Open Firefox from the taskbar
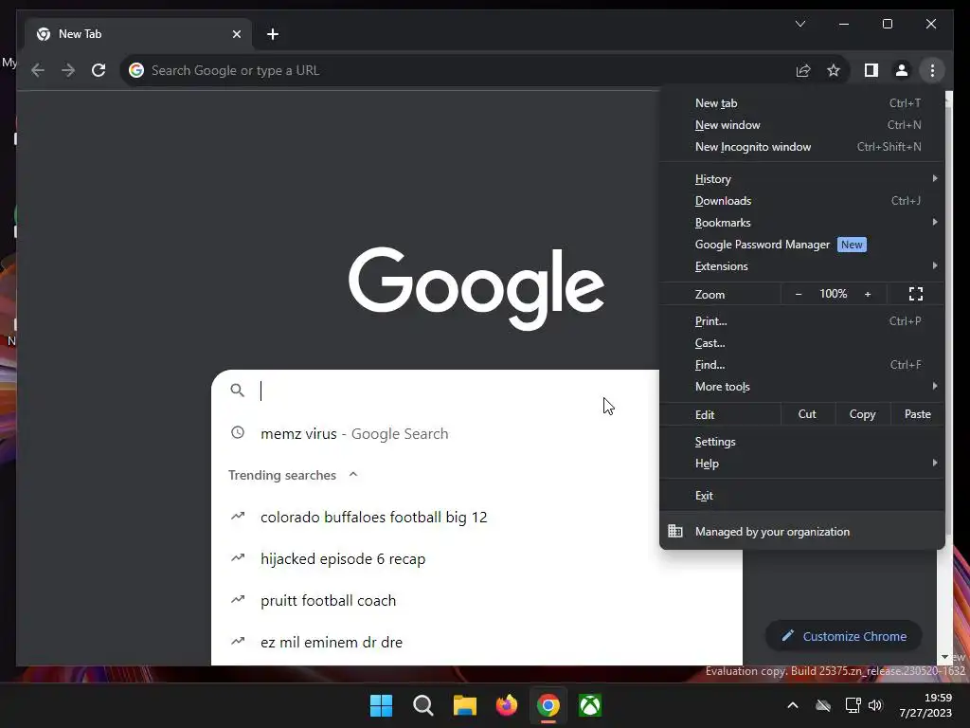 507,705
